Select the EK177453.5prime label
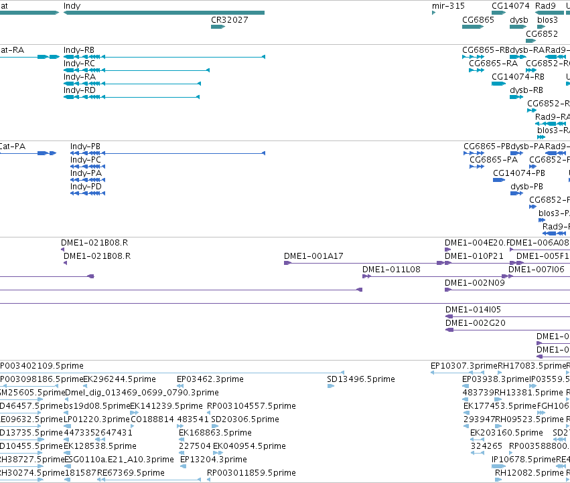This screenshot has height=483, width=570. [x=500, y=406]
